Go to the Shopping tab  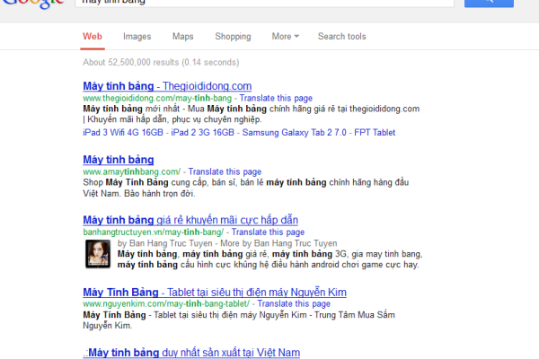(x=233, y=37)
